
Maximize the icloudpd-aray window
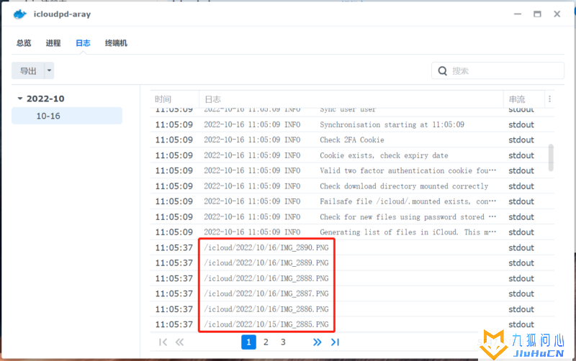pyautogui.click(x=537, y=14)
